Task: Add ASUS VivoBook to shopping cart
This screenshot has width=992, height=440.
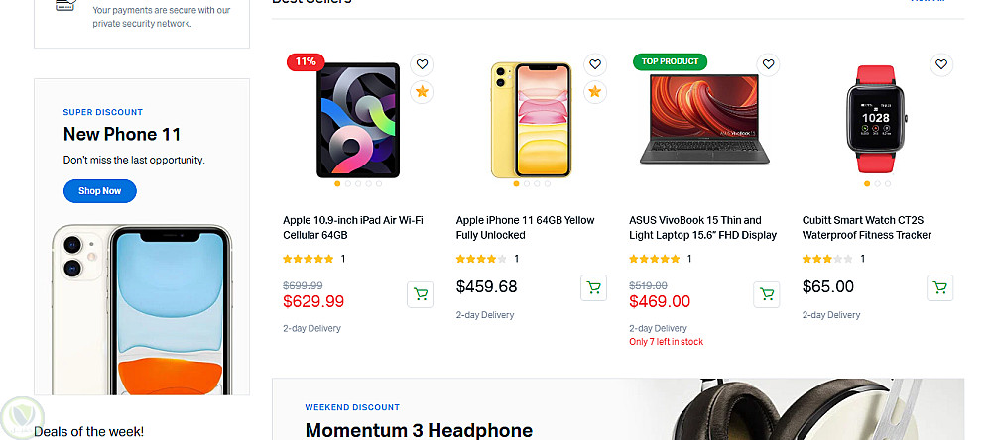Action: (x=766, y=294)
